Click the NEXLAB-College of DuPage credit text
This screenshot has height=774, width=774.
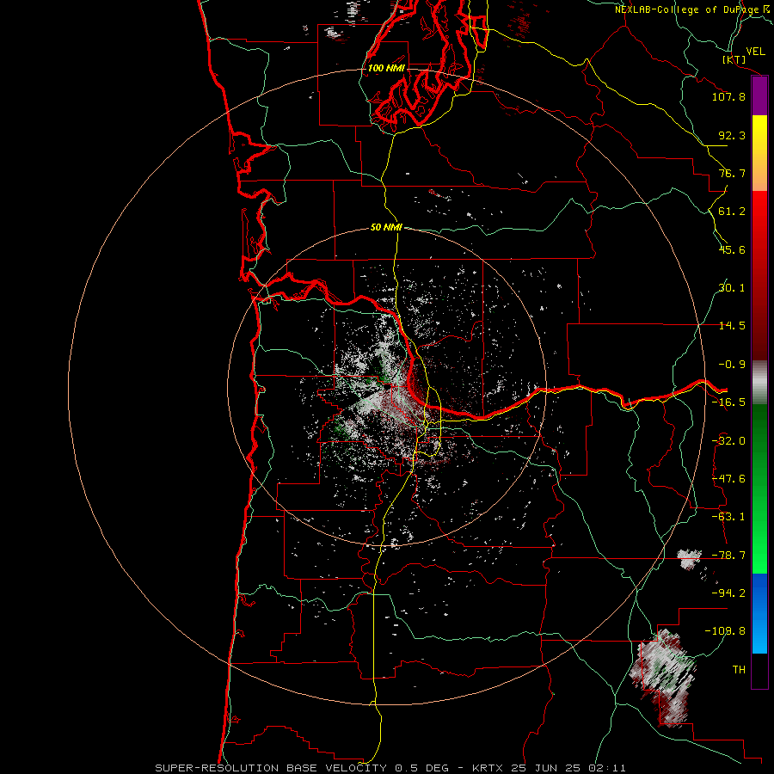pyautogui.click(x=688, y=9)
